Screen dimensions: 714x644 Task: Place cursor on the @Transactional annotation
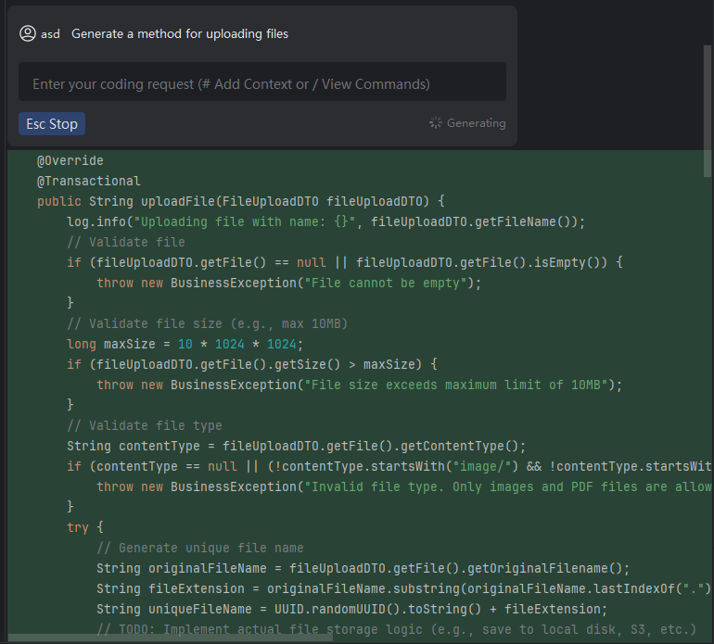click(x=89, y=181)
